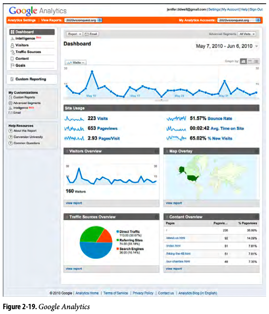Click the About this Report help icon
Screen dimensions: 269x314
pyautogui.click(x=10, y=131)
